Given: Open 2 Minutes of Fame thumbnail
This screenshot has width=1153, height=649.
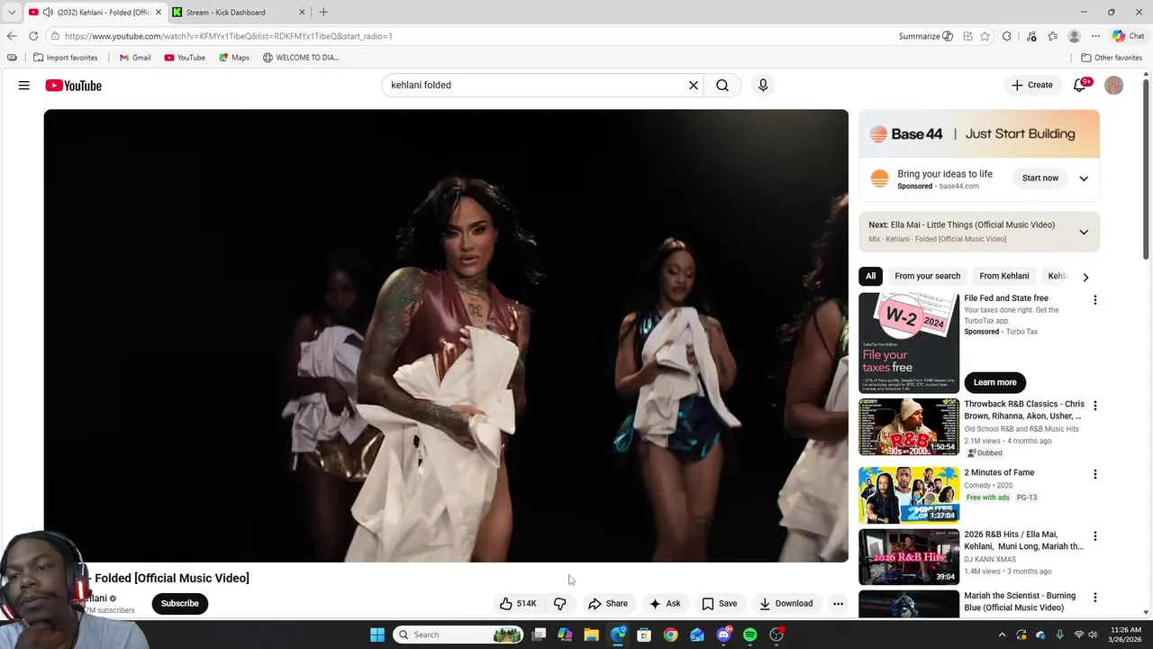Looking at the screenshot, I should tap(909, 495).
